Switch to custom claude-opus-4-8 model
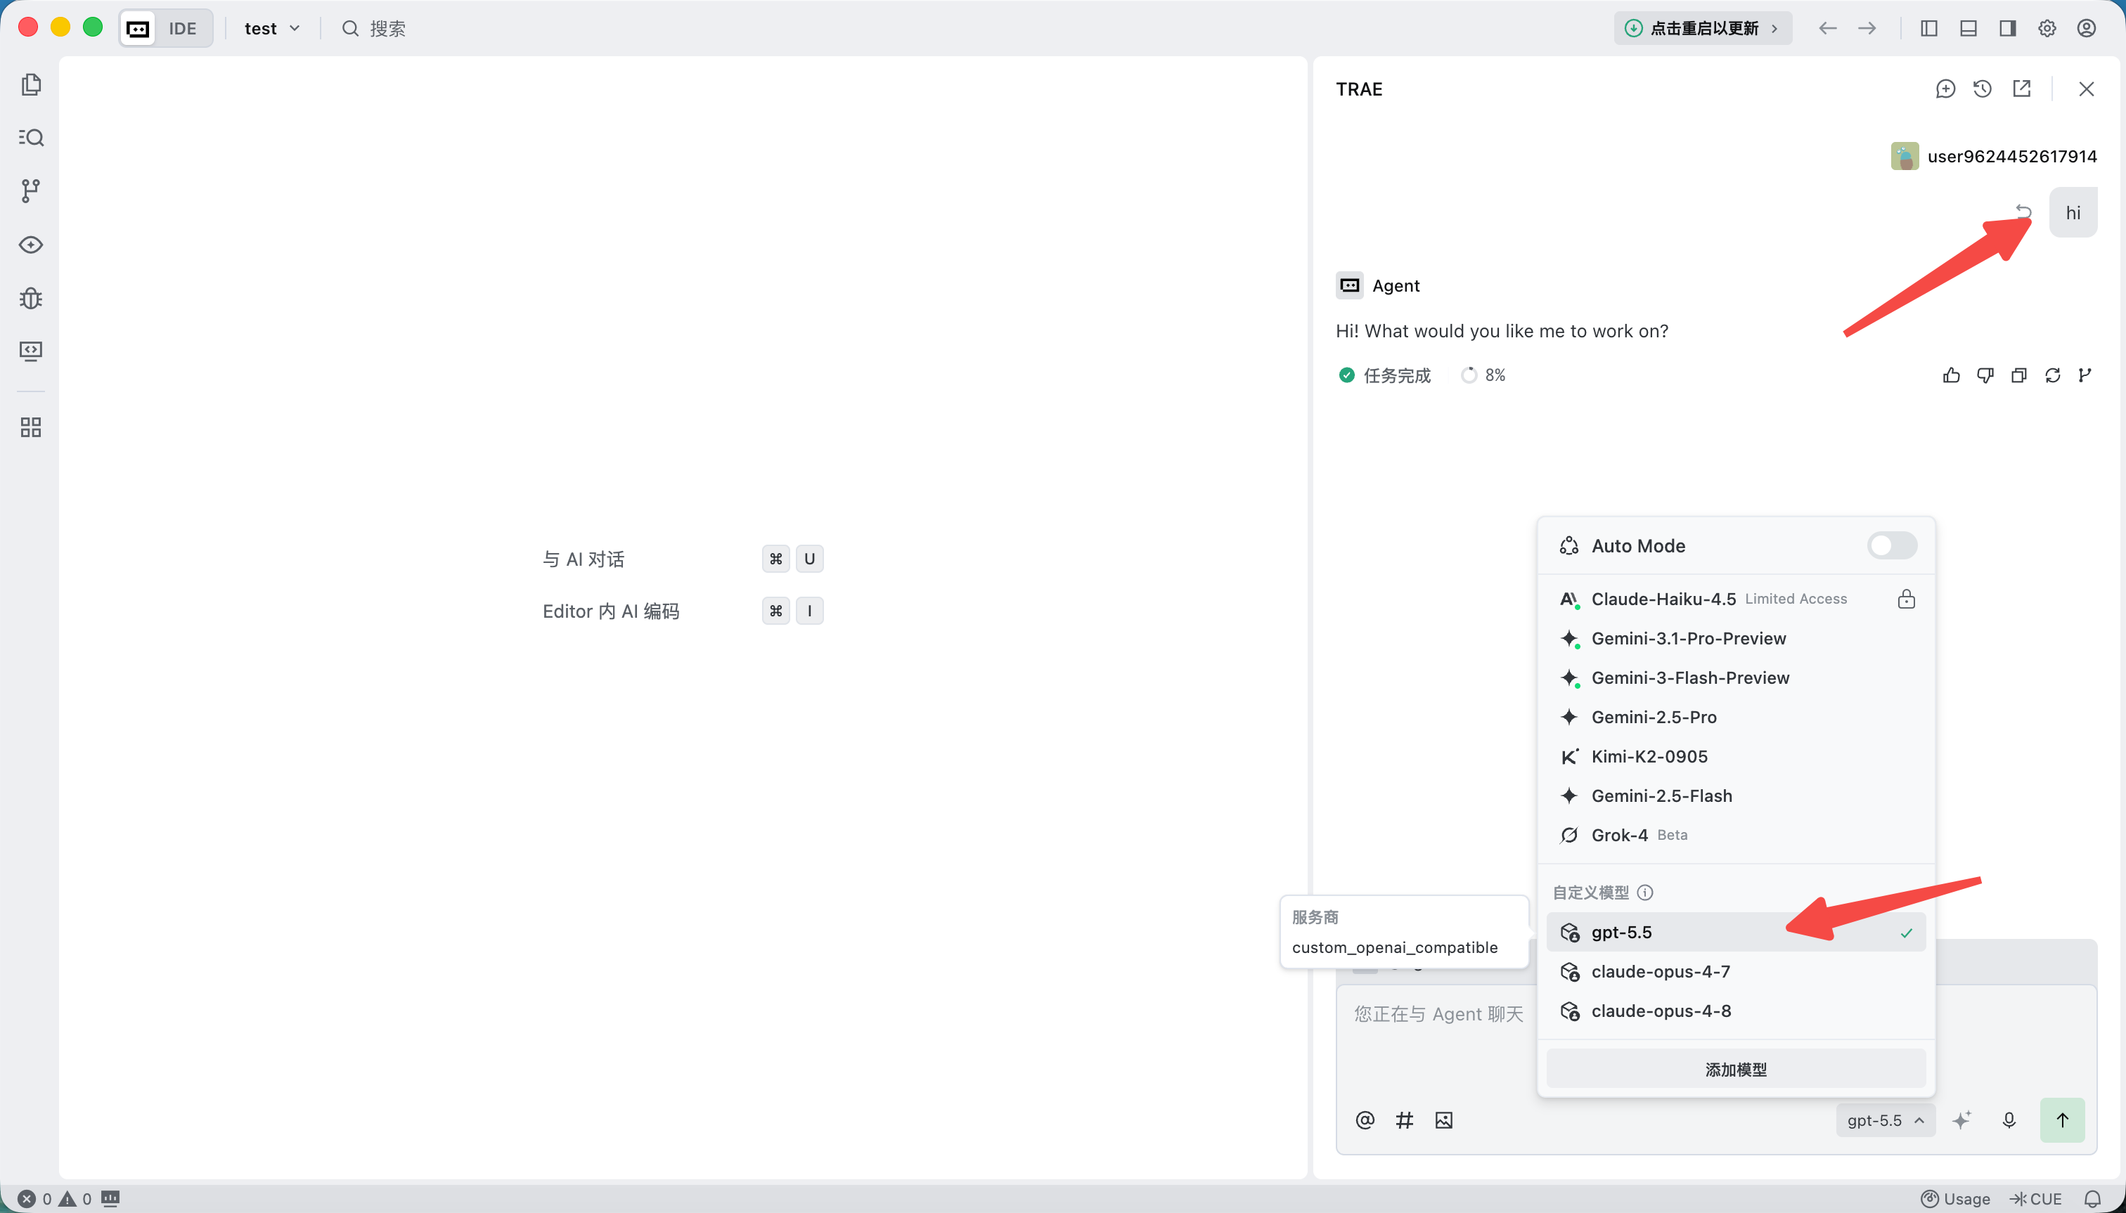Image resolution: width=2126 pixels, height=1213 pixels. [x=1737, y=1011]
